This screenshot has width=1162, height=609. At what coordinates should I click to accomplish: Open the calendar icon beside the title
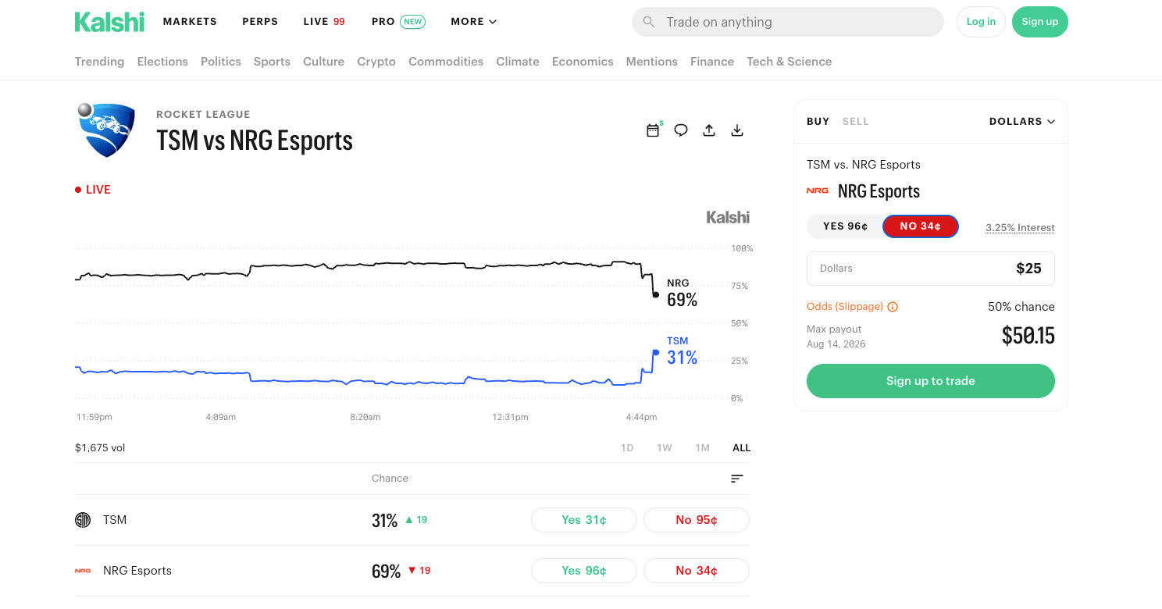[654, 130]
